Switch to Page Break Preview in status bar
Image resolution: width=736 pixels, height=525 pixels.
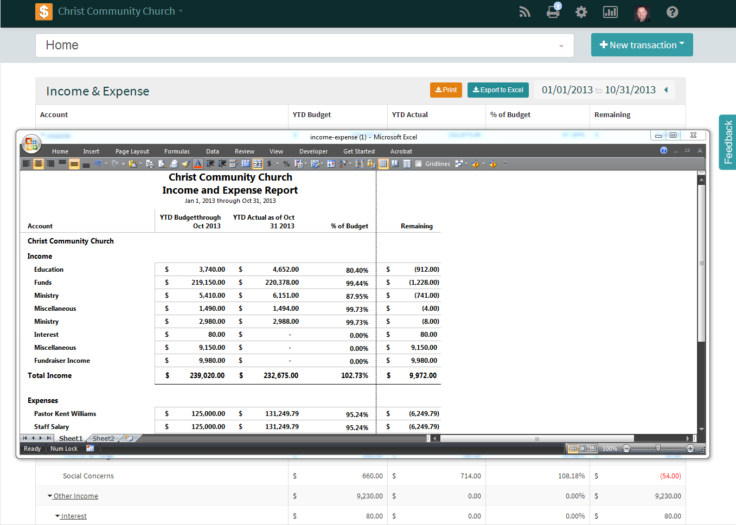click(x=593, y=449)
